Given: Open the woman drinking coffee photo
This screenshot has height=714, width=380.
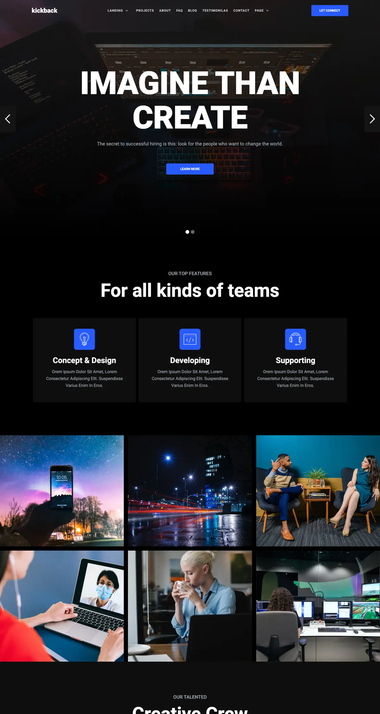Looking at the screenshot, I should coord(190,606).
